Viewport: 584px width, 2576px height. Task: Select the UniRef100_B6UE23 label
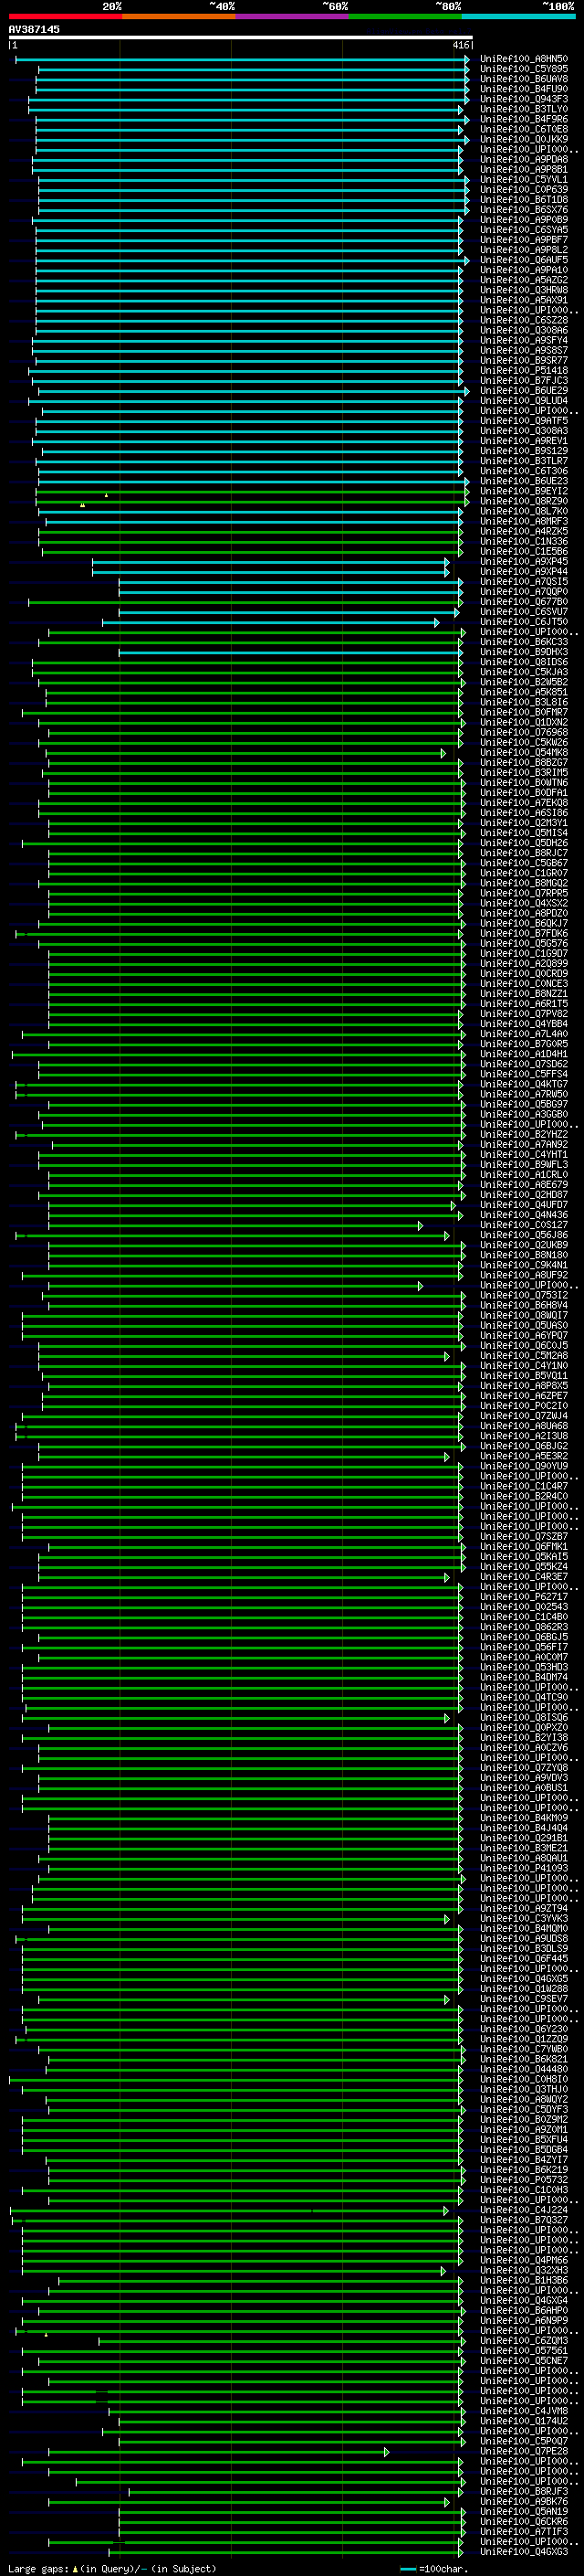524,481
